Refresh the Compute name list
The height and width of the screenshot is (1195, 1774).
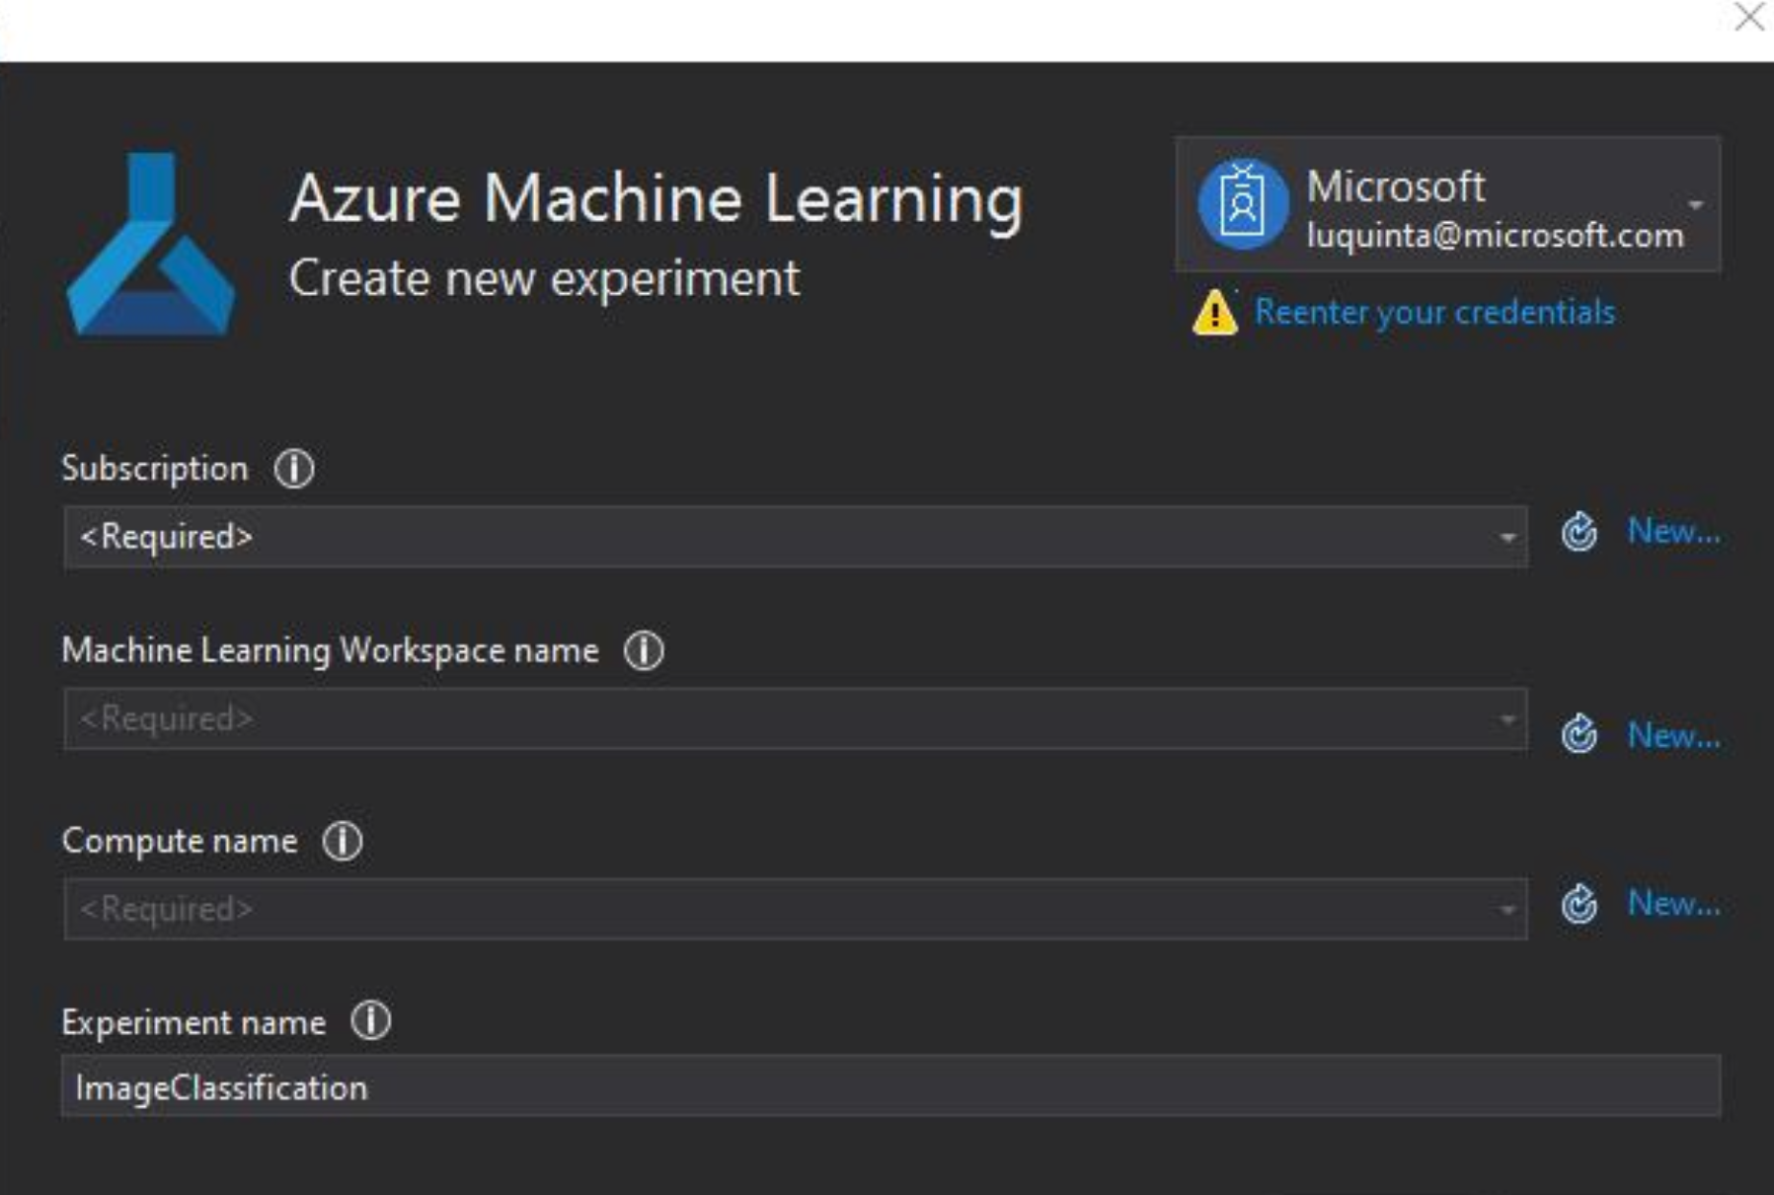1579,905
